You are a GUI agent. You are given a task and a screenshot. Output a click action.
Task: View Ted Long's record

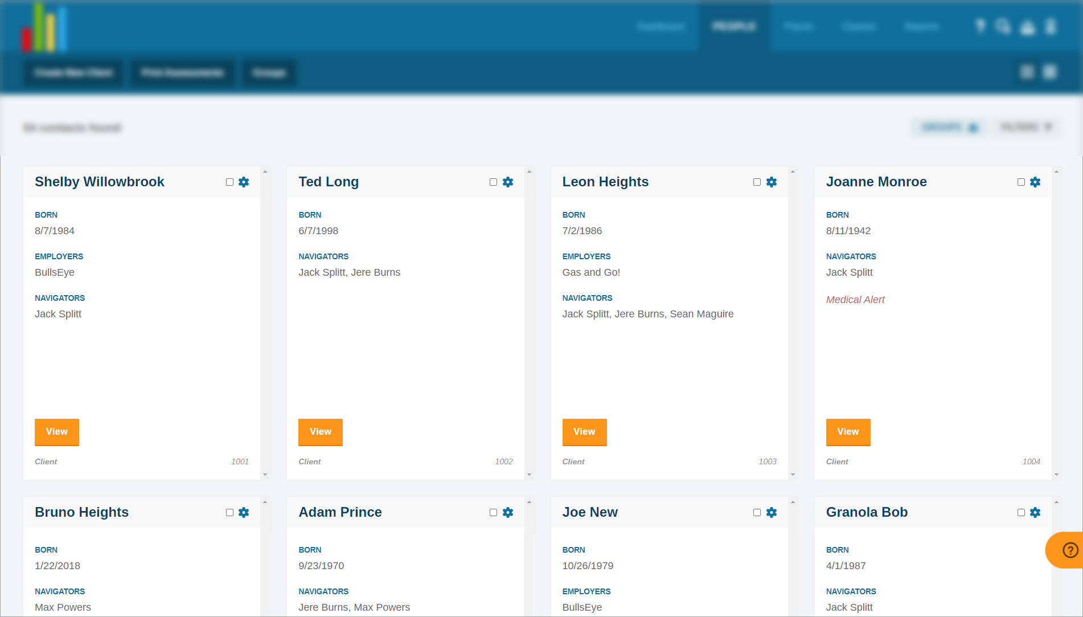coord(321,432)
